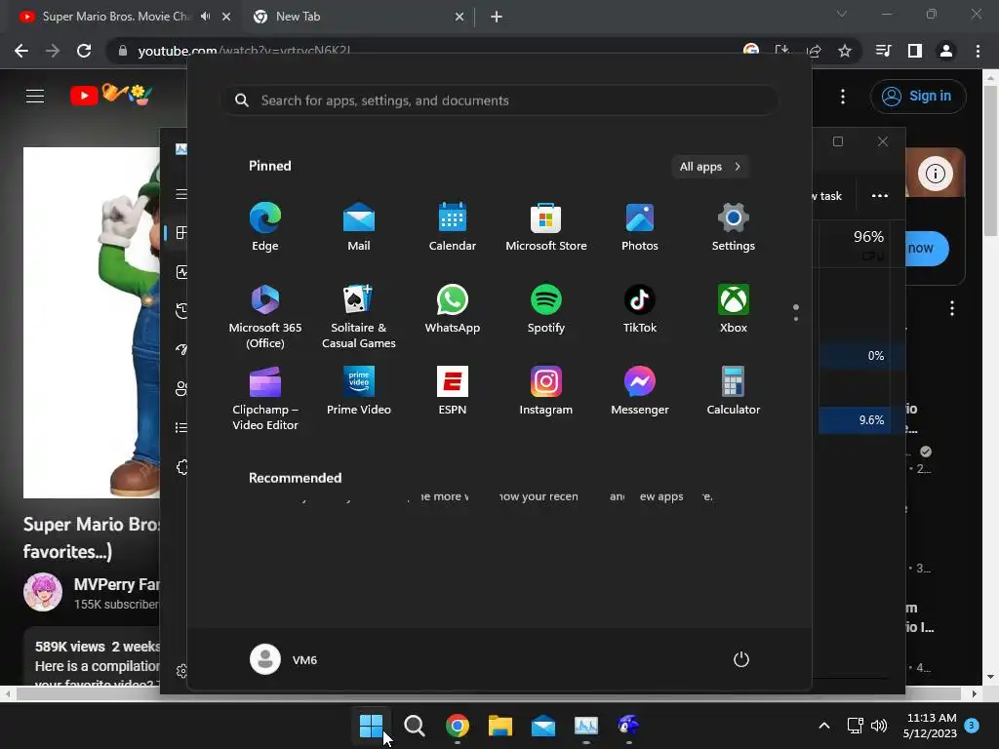
Task: Expand All apps list
Action: [x=710, y=166]
